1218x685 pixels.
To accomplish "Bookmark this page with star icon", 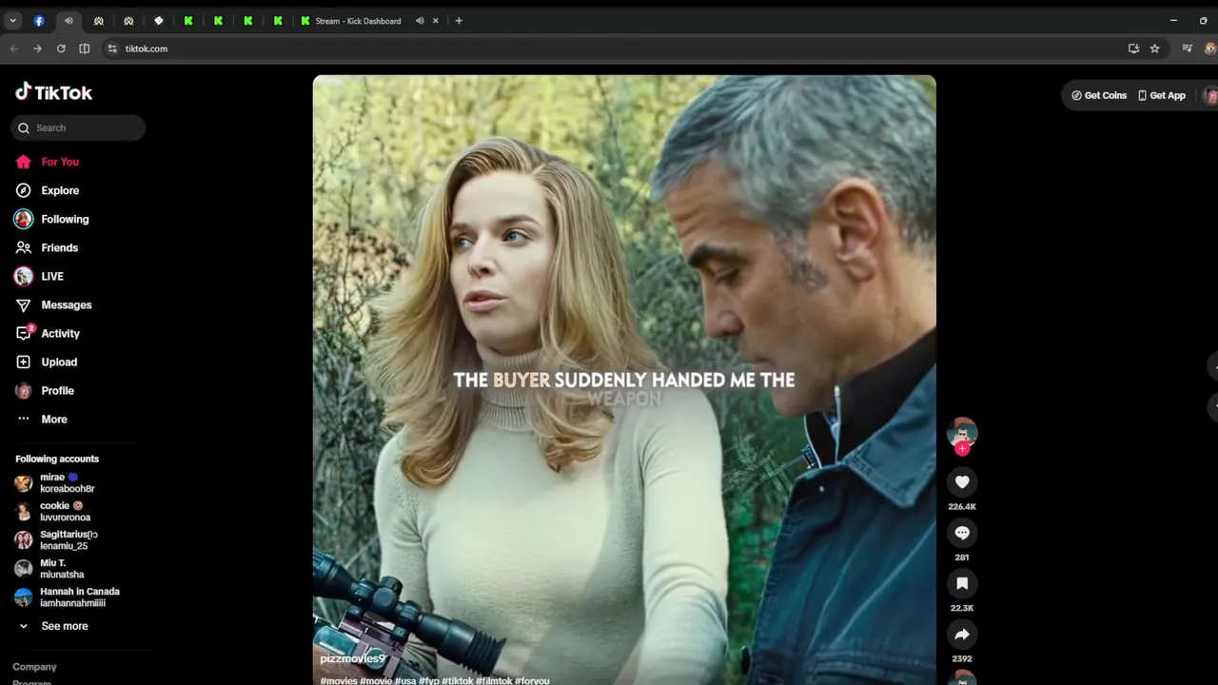I will (1154, 49).
